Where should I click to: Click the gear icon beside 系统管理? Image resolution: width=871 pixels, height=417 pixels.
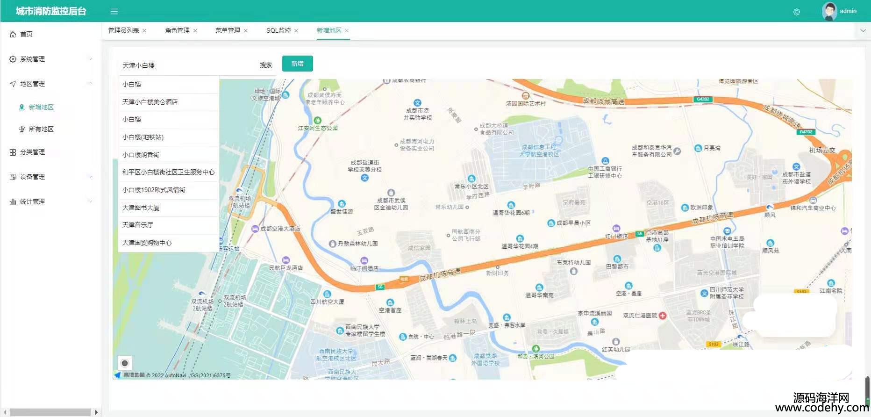tap(13, 59)
